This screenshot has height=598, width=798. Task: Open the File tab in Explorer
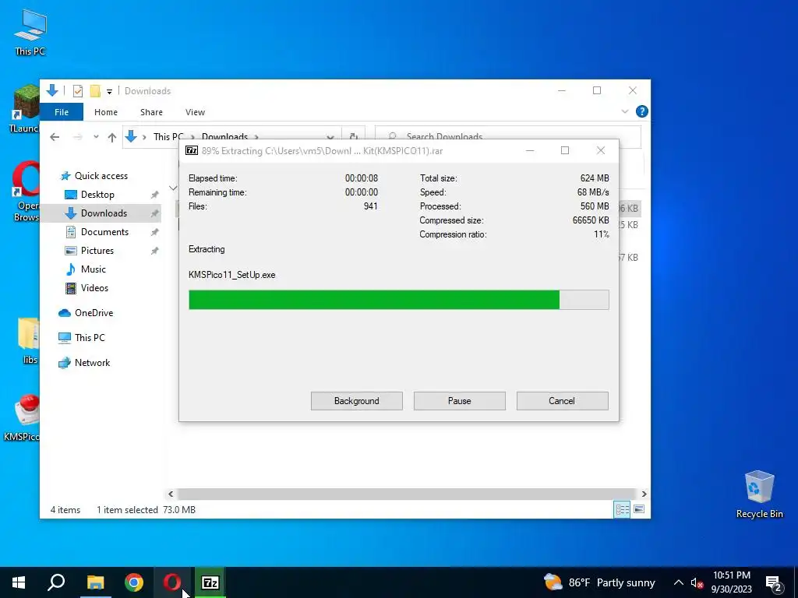point(62,112)
